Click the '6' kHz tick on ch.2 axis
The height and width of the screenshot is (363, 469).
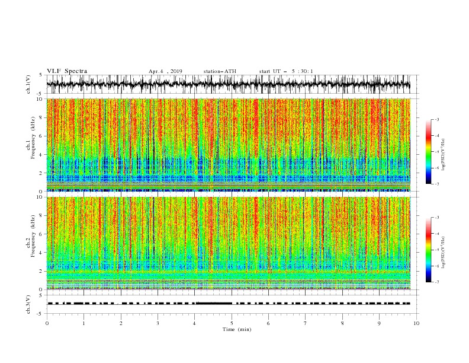[42, 234]
